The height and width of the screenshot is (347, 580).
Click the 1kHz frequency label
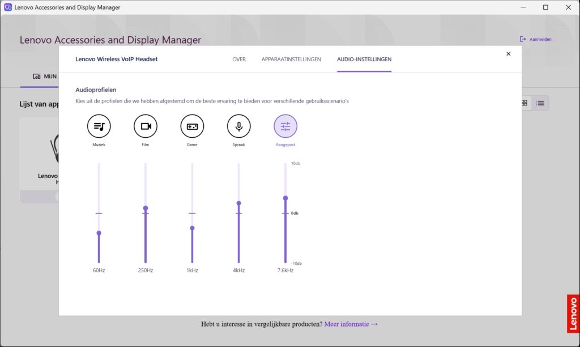(192, 270)
